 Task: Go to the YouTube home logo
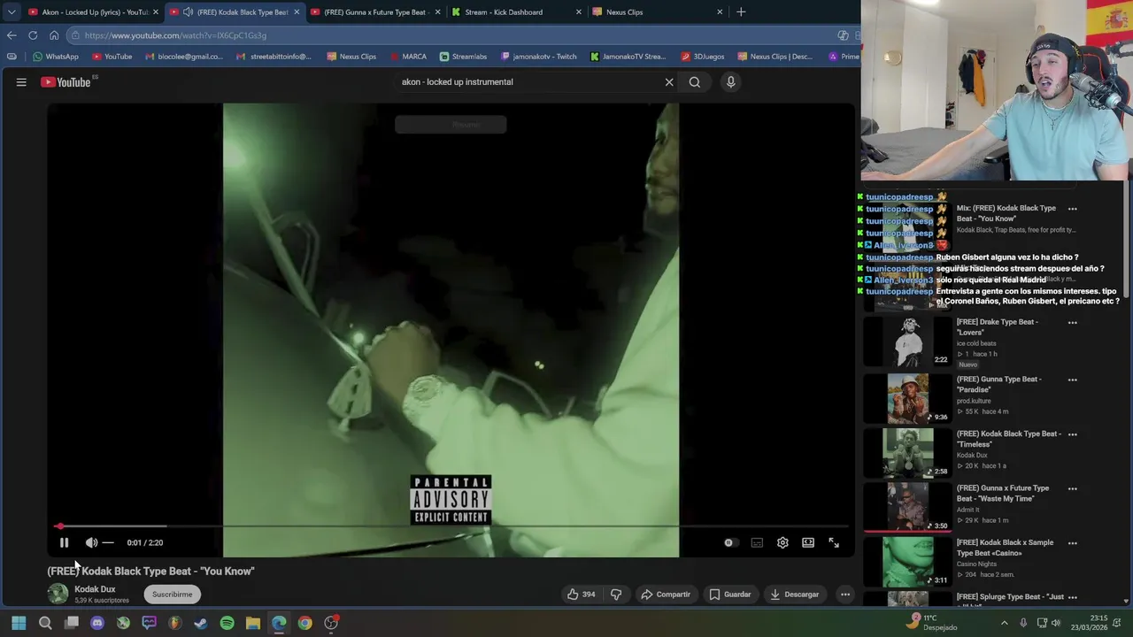[68, 81]
